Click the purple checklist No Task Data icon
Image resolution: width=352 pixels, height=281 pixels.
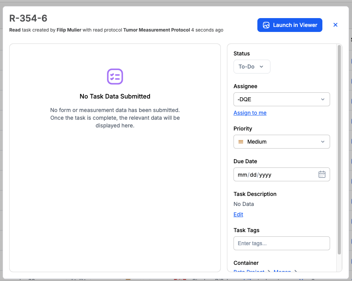point(115,77)
